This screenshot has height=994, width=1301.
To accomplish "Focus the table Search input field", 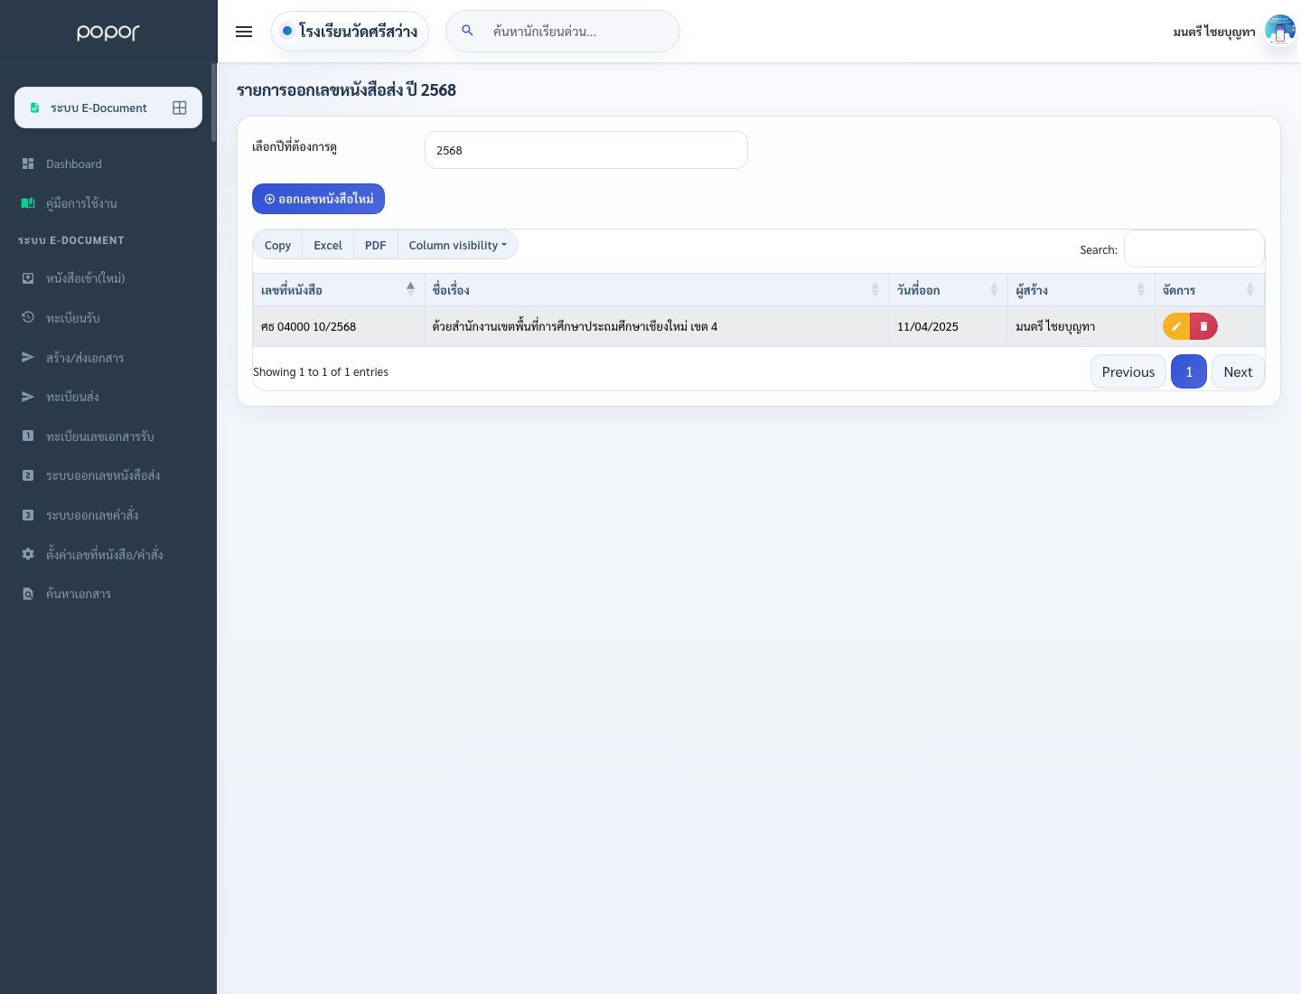I will (1193, 249).
